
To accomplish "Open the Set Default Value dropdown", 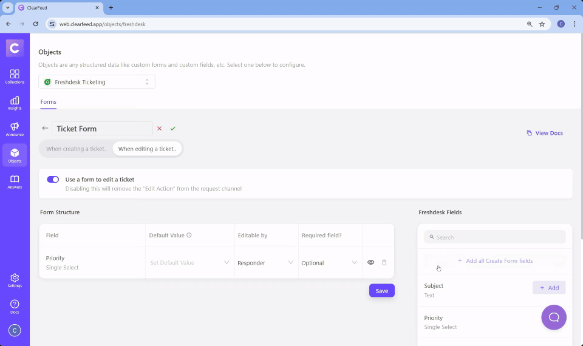I will point(189,263).
